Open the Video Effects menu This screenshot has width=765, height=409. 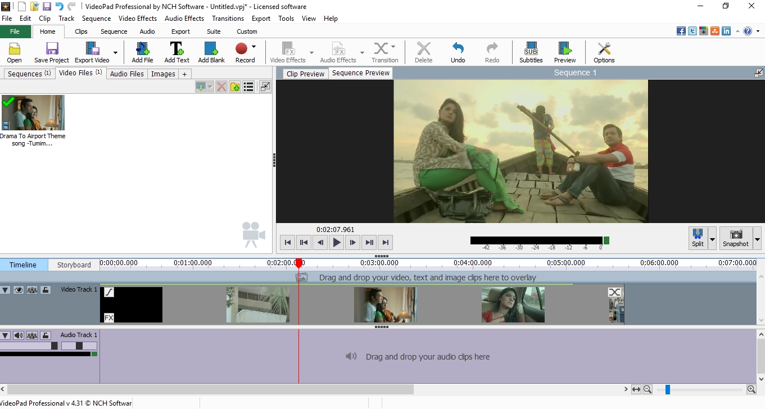(x=138, y=19)
